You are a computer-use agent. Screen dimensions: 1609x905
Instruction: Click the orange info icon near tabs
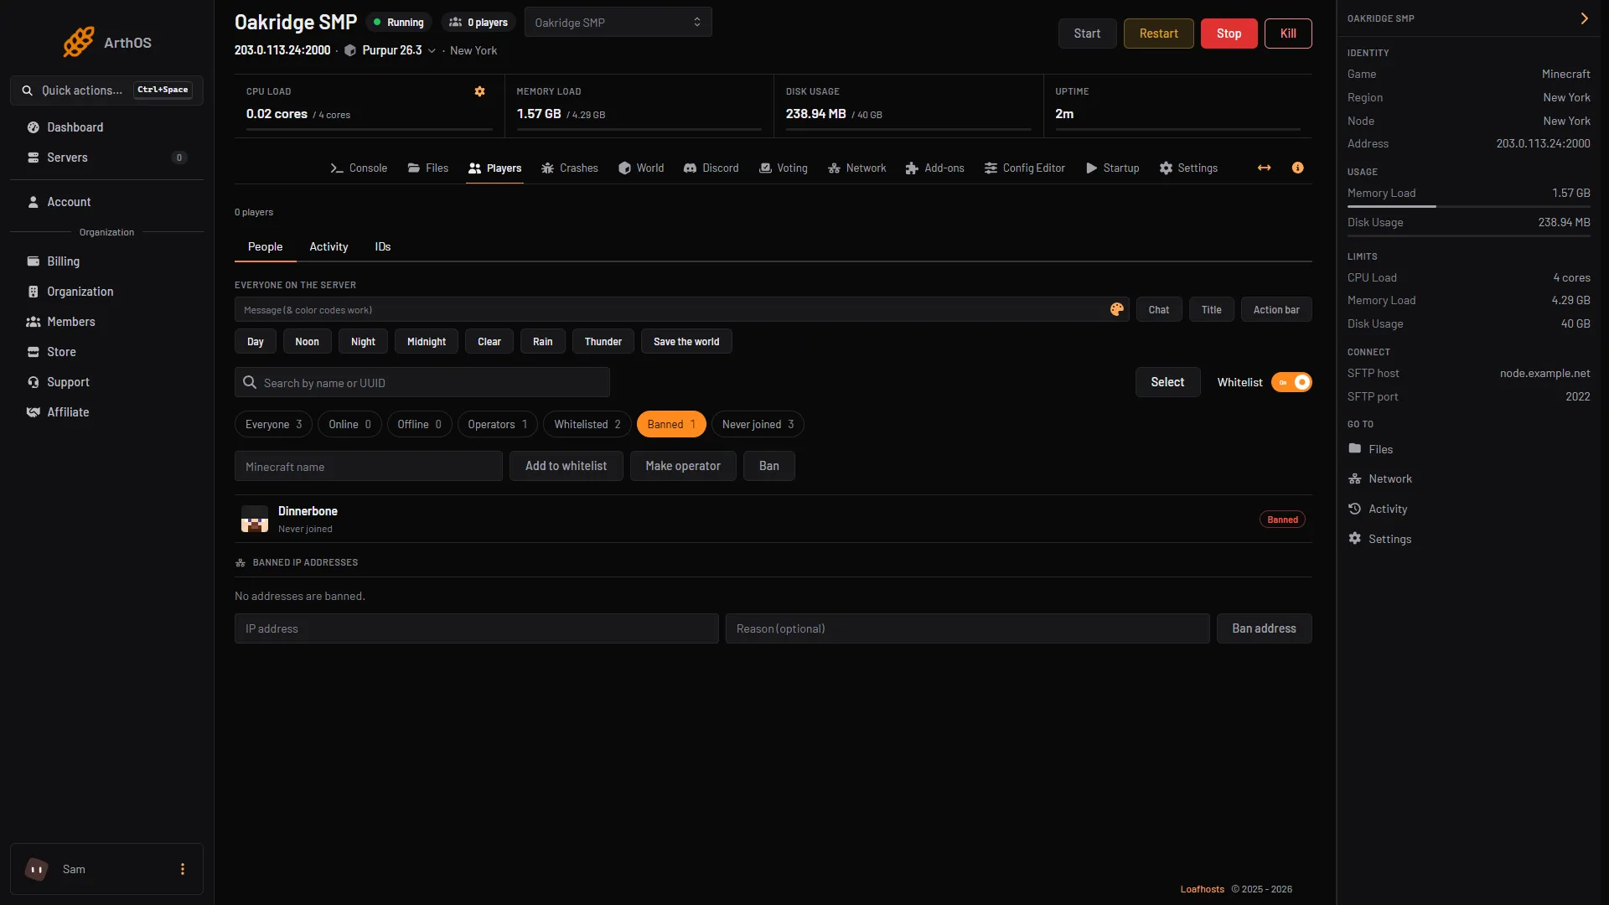[x=1297, y=168]
